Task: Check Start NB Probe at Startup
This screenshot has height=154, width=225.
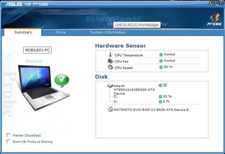Action: click(x=8, y=142)
